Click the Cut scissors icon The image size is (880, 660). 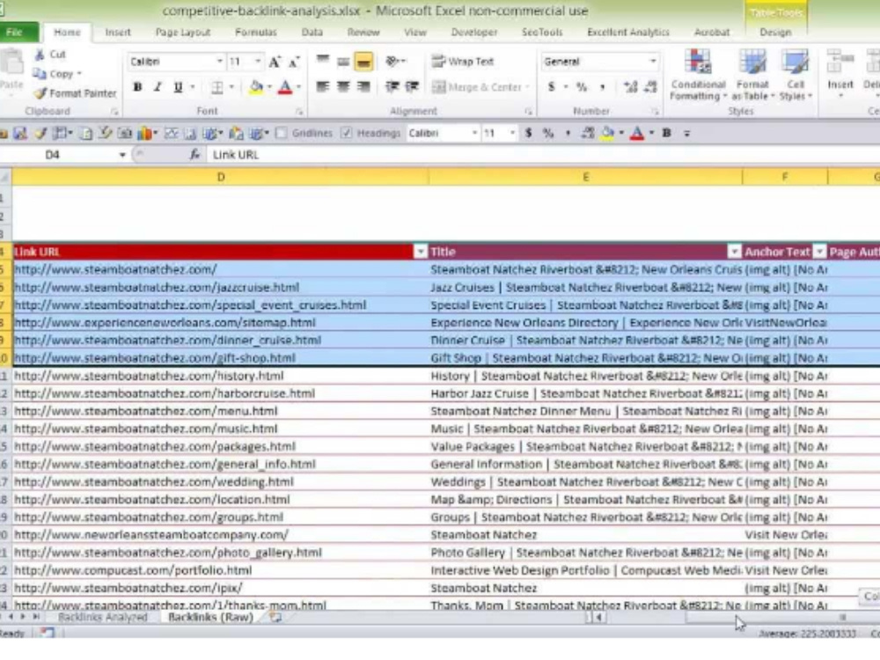pos(40,55)
